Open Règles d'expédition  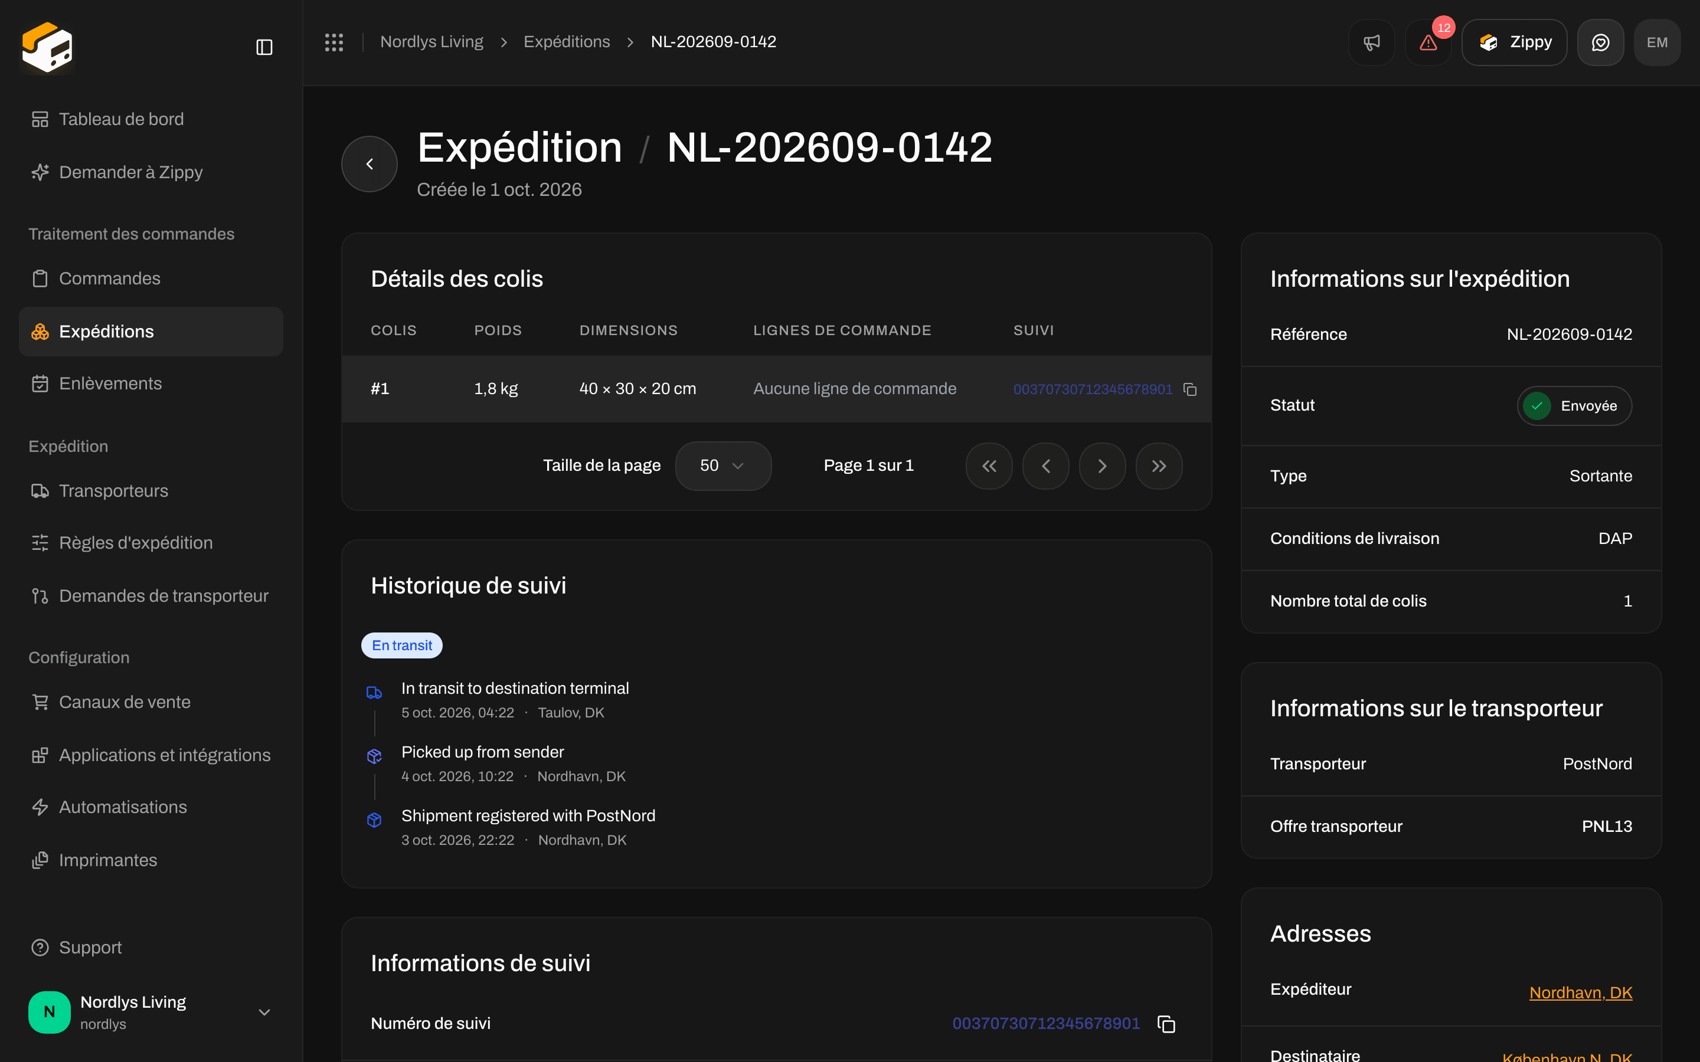(151, 543)
